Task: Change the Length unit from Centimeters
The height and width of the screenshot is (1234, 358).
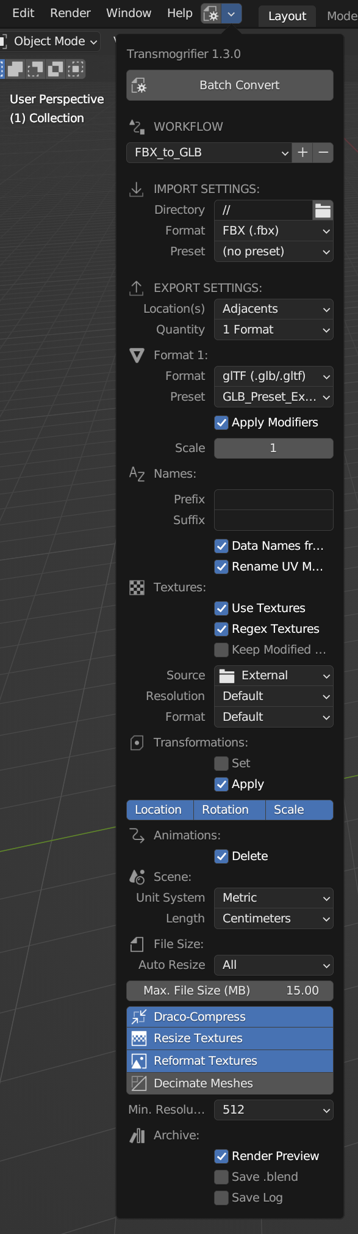Action: [x=273, y=918]
